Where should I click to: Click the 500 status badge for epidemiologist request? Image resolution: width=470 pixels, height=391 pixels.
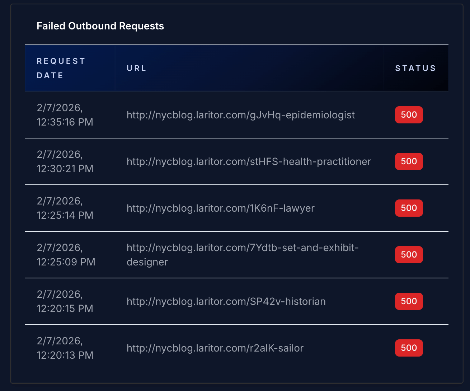tap(409, 115)
